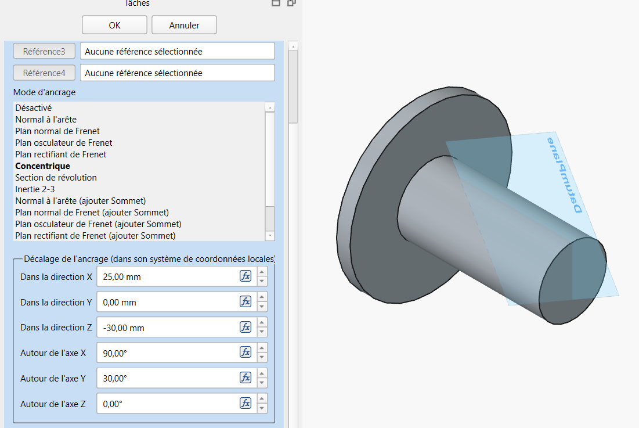Select the Désactivé anchoring mode
Image resolution: width=639 pixels, height=428 pixels.
(34, 108)
